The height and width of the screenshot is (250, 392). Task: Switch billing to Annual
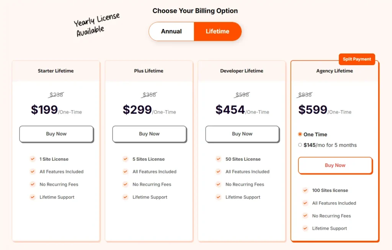click(171, 31)
